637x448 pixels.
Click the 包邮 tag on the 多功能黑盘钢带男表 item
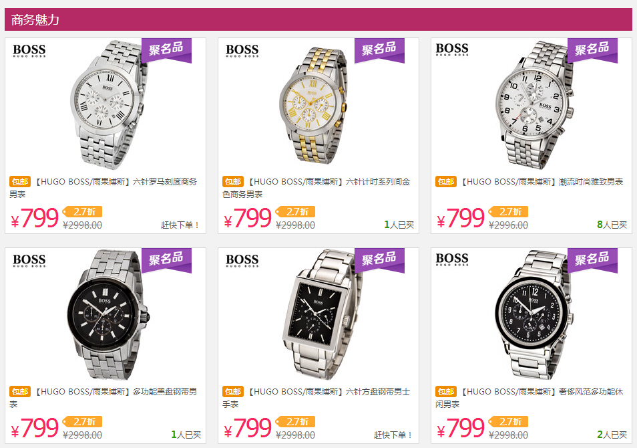pyautogui.click(x=20, y=391)
